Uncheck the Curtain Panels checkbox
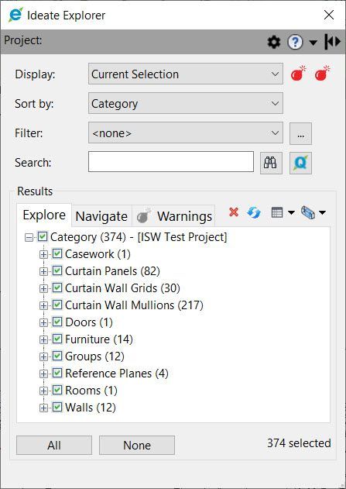 [x=57, y=270]
